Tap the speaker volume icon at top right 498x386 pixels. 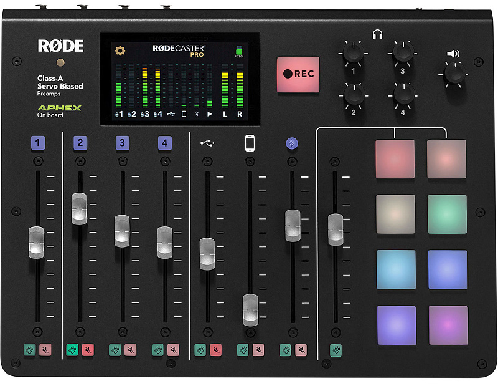pos(452,52)
